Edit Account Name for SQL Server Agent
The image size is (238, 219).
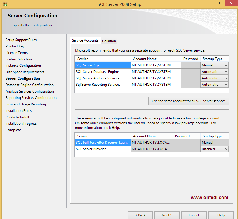pyautogui.click(x=156, y=65)
